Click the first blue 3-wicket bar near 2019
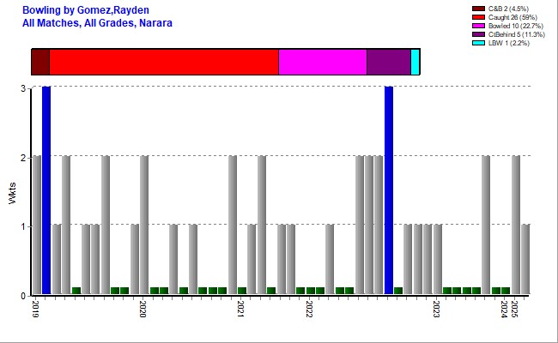558x343 pixels. (46, 190)
